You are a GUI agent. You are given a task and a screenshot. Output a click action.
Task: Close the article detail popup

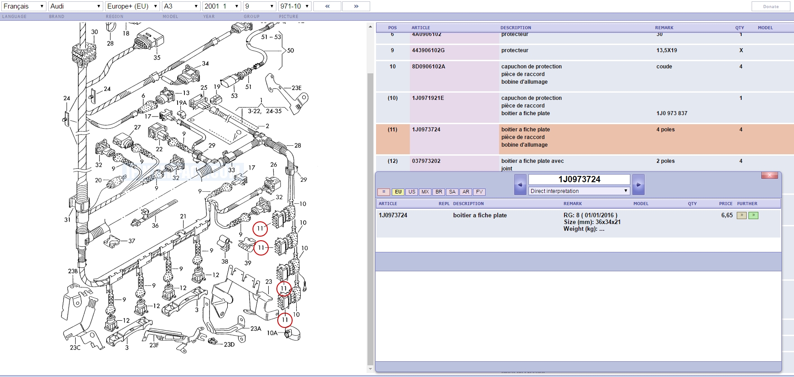click(x=769, y=175)
